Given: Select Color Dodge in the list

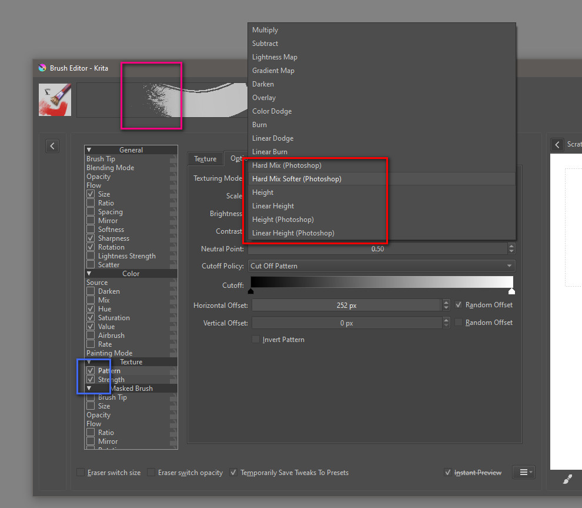Looking at the screenshot, I should coord(382,111).
